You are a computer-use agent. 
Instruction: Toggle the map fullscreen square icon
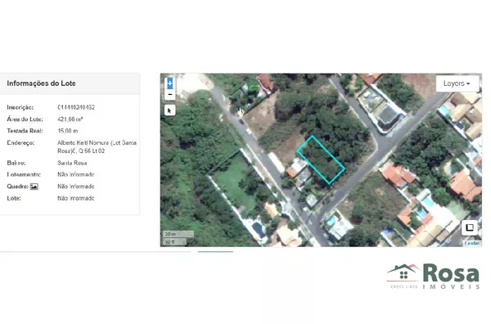click(x=470, y=227)
